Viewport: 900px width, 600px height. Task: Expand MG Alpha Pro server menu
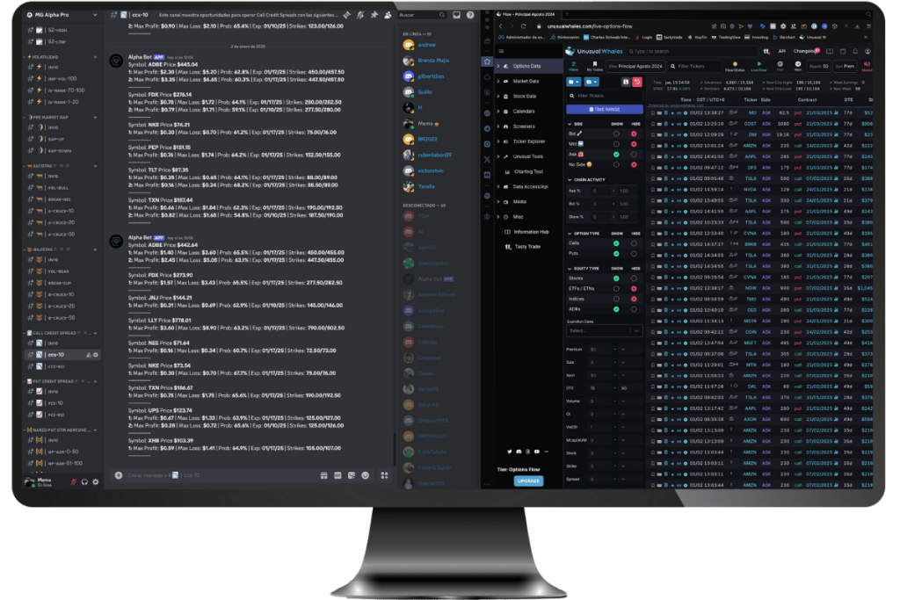click(63, 16)
